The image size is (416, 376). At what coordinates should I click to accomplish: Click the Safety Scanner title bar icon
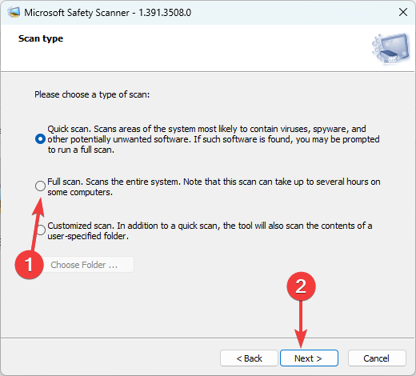coord(14,12)
